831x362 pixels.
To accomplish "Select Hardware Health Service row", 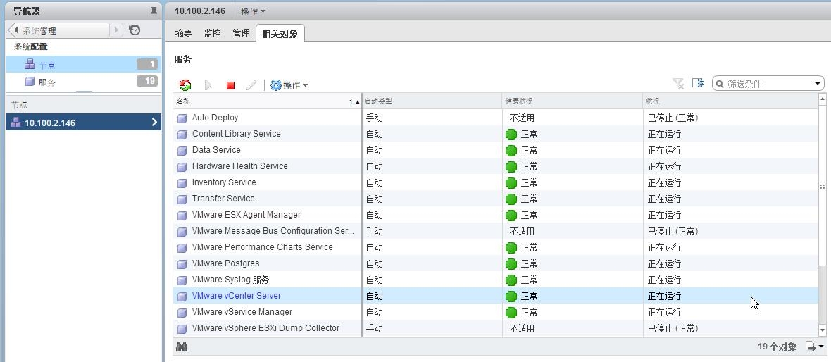I will (x=496, y=166).
